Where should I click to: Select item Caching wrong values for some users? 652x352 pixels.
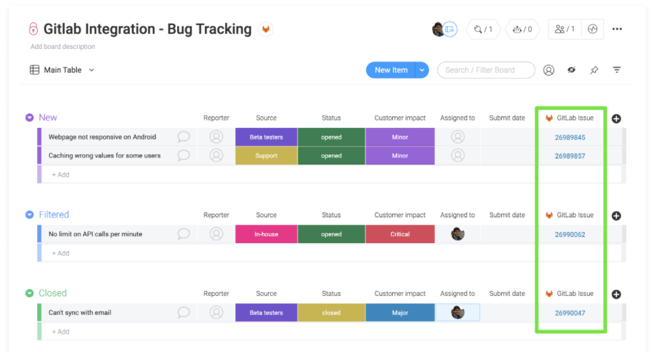[104, 156]
